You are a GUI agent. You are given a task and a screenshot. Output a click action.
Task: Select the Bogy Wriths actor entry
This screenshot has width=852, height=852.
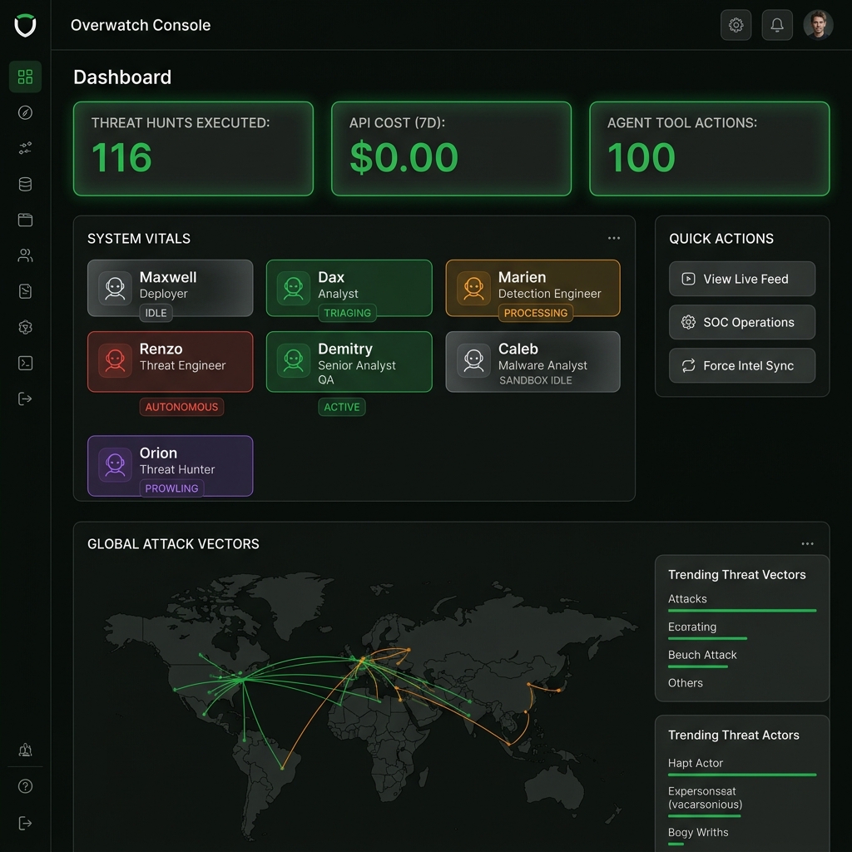[698, 832]
